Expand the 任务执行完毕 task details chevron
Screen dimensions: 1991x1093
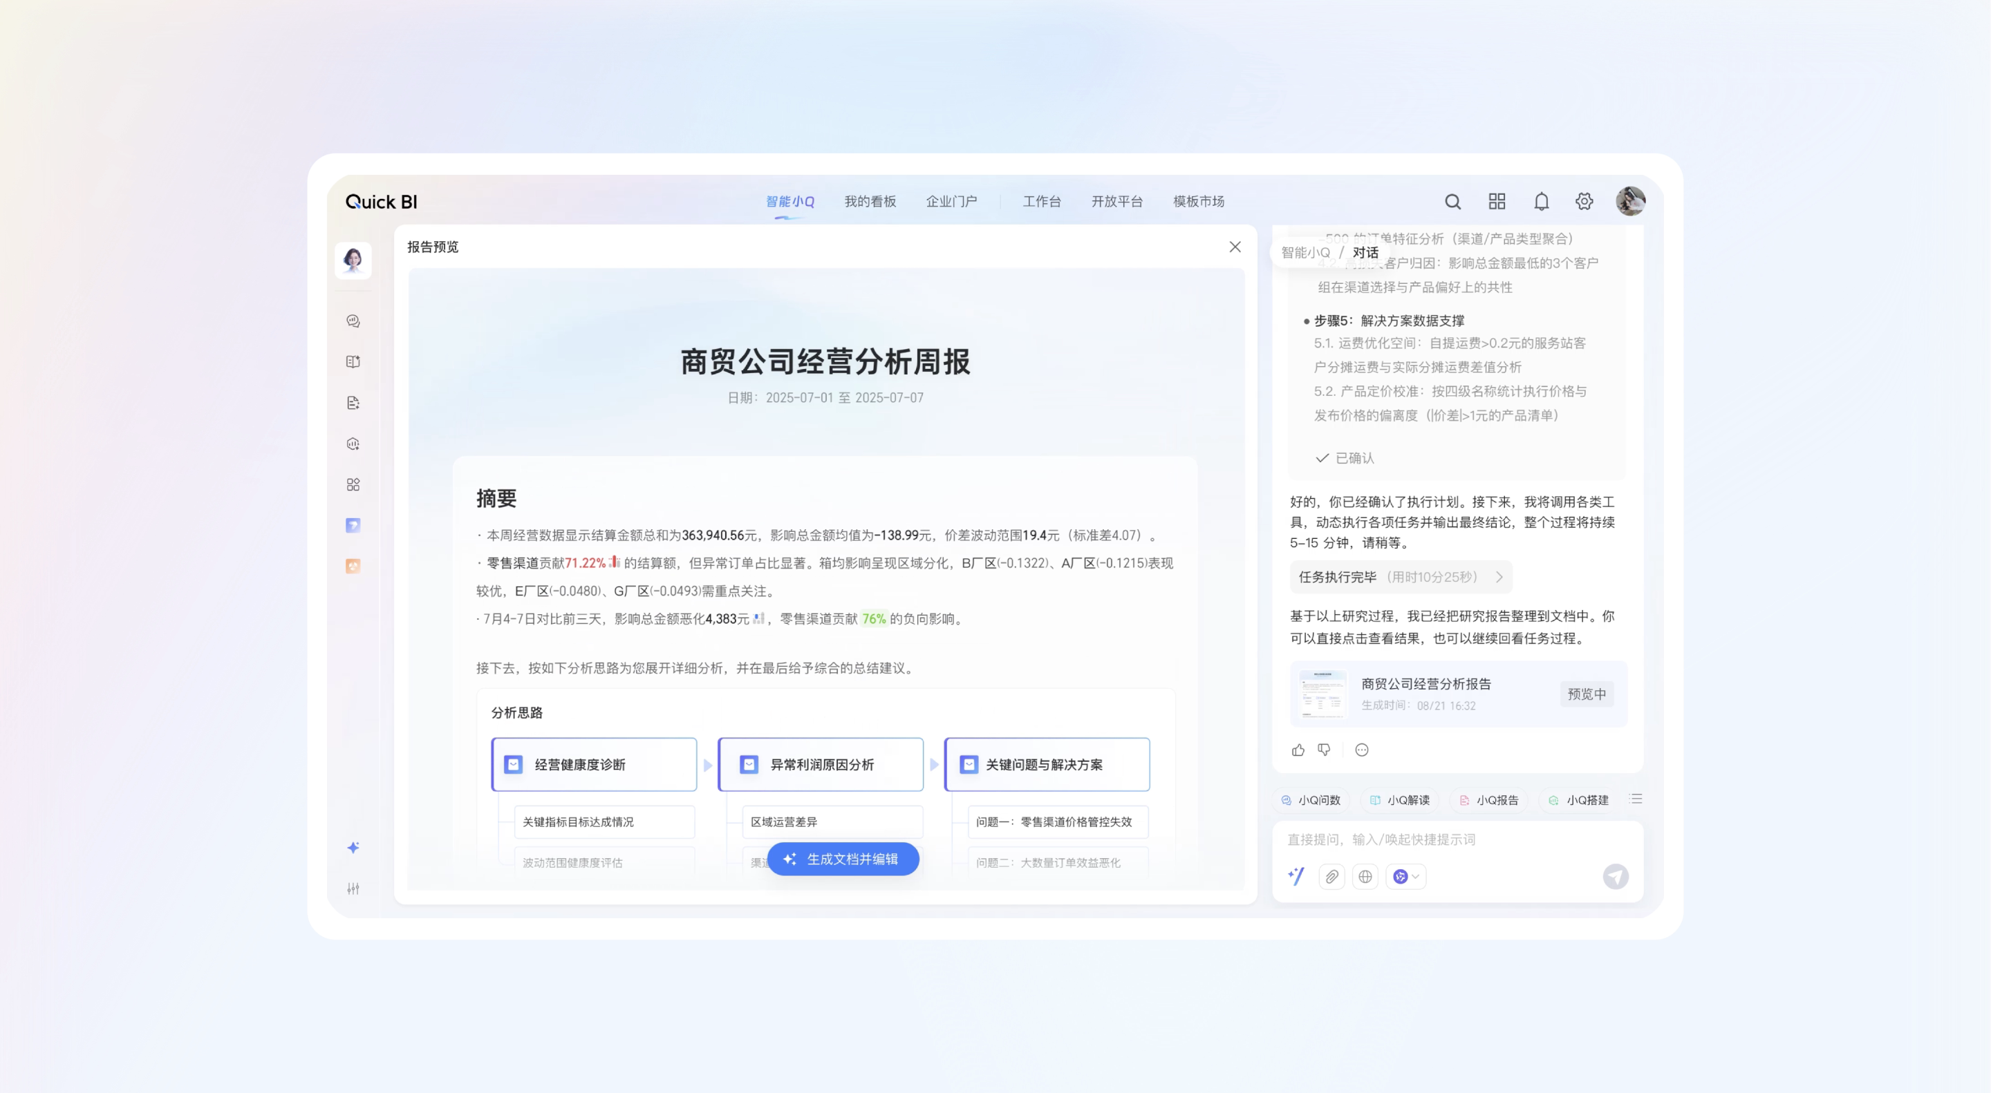click(1500, 577)
